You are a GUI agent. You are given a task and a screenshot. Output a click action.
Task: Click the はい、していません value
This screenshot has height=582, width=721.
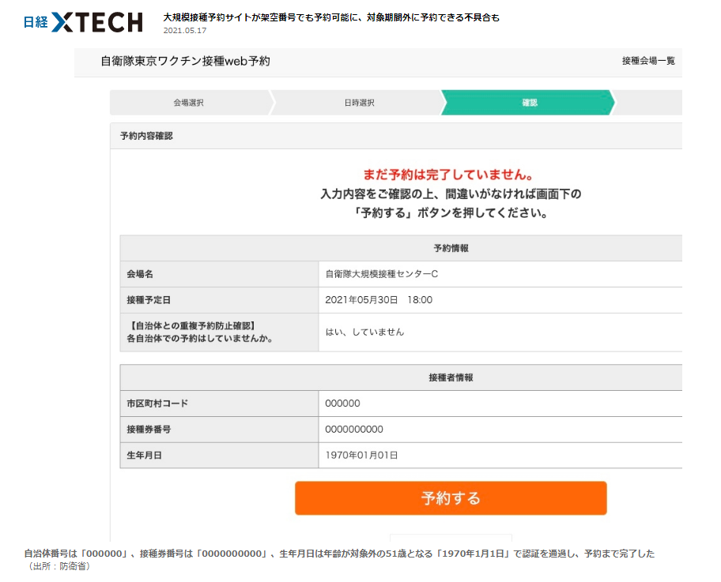(x=364, y=332)
